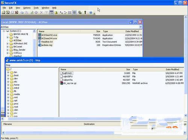Select the idc_wp.tar.gz archive icon

[x=62, y=83]
